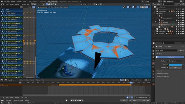Open the viewport Add menu
The height and width of the screenshot is (104, 185).
[x=61, y=7]
